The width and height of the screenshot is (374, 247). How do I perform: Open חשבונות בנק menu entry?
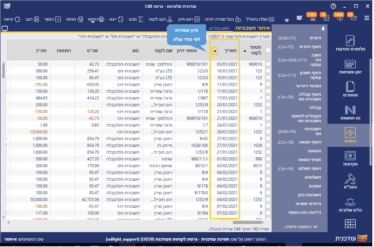coord(309,195)
